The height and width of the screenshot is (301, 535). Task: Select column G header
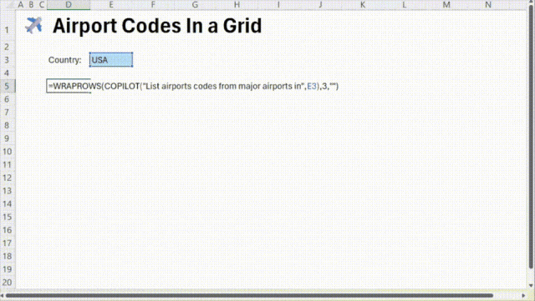(x=195, y=5)
